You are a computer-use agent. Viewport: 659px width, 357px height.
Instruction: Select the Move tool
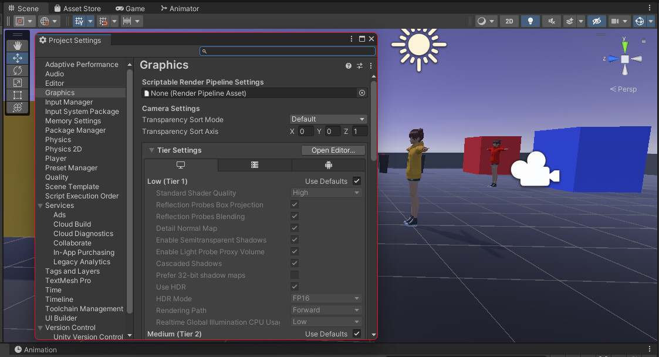pyautogui.click(x=18, y=58)
